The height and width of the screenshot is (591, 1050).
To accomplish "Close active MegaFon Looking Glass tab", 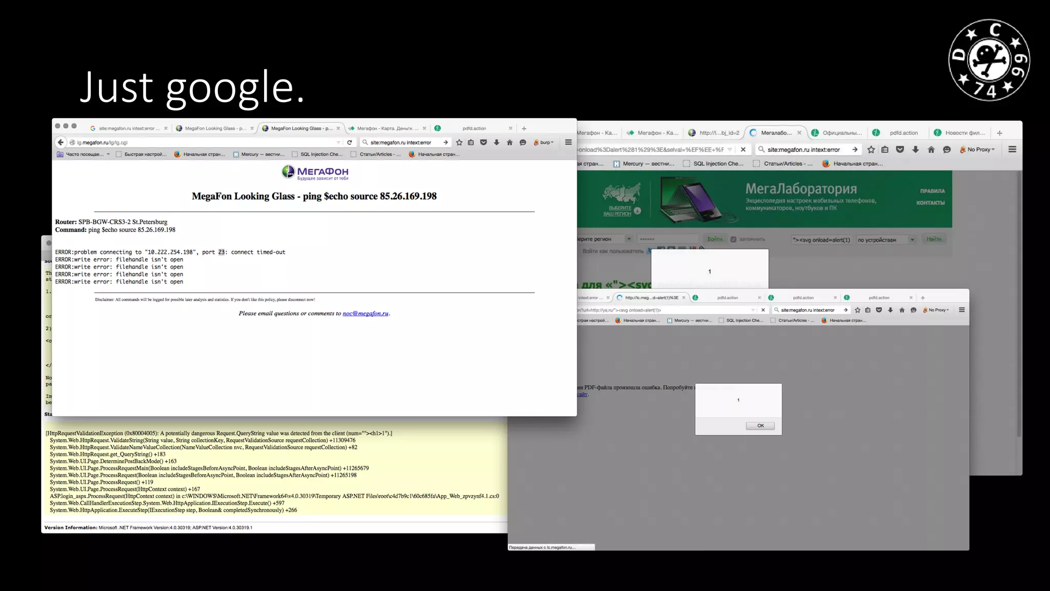I will point(338,128).
